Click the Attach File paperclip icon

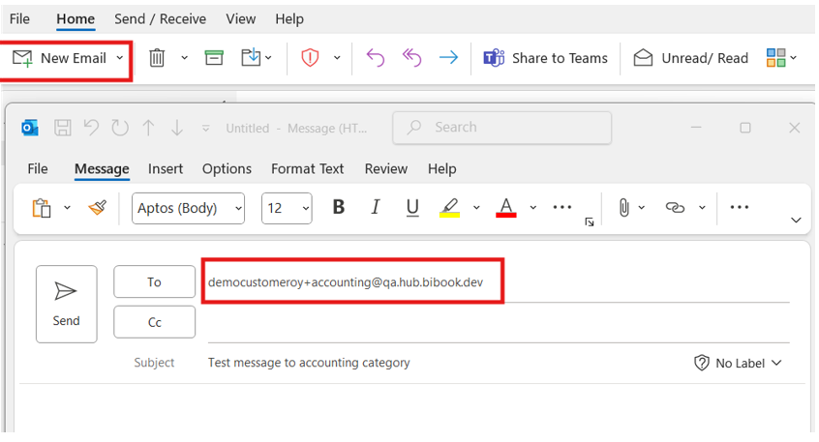tap(623, 208)
